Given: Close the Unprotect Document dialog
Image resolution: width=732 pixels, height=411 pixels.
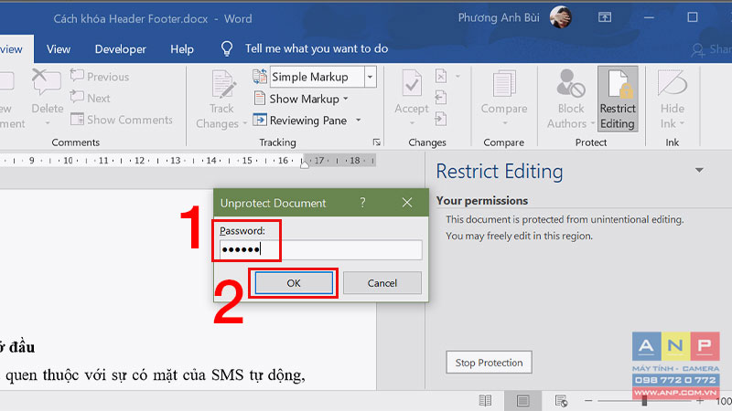Looking at the screenshot, I should 407,202.
